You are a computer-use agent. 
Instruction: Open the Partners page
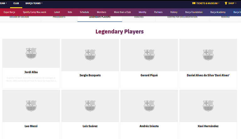pos(158,12)
